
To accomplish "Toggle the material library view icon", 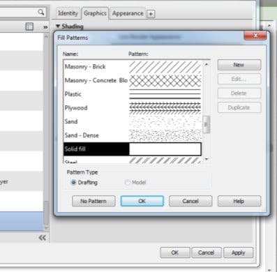I will [29, 27].
